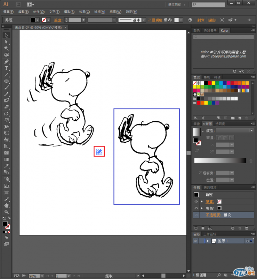This screenshot has width=257, height=279.
Task: Select the Paintbrush tool
Action: tap(6, 88)
